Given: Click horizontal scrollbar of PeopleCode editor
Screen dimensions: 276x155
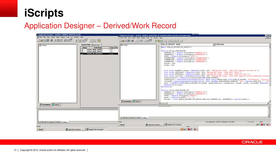Looking at the screenshot, I should pyautogui.click(x=214, y=103).
